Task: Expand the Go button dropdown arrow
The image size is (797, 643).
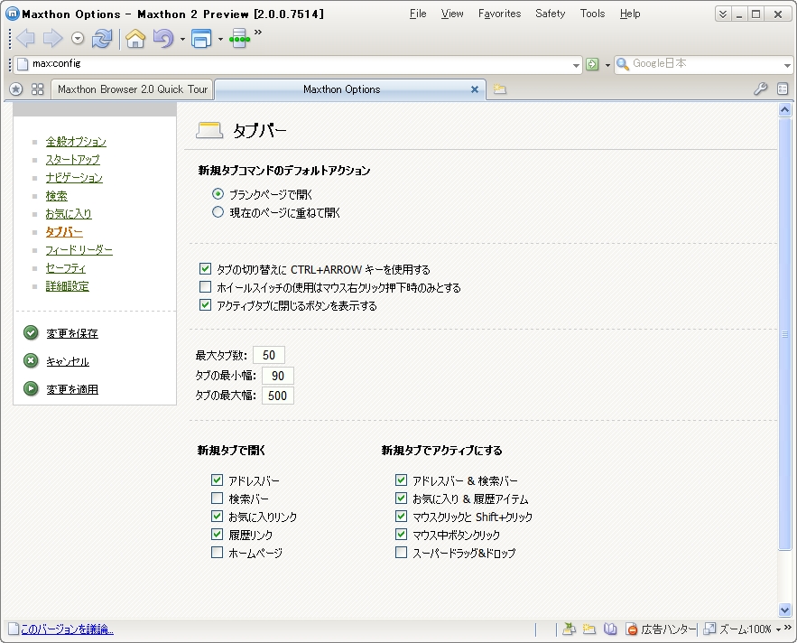Action: pos(607,65)
